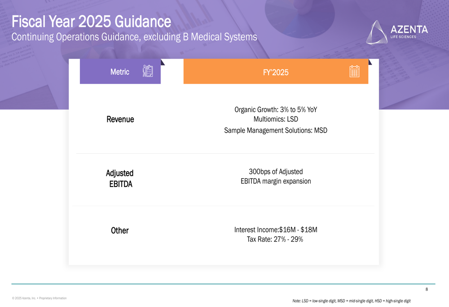449x307 pixels.
Task: Click the Interest Income $16M - $18M line
Action: tap(276, 230)
